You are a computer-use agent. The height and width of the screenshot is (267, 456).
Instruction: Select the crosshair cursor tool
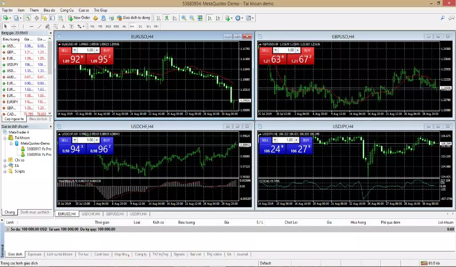[x=13, y=26]
